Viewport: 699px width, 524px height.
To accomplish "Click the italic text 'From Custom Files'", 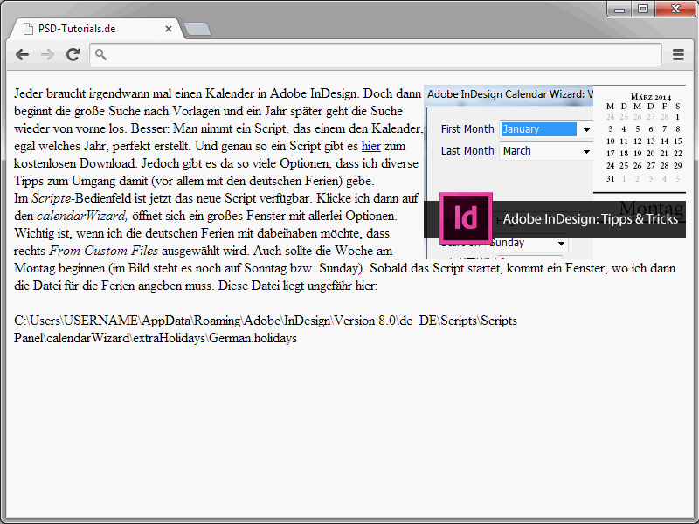I will 103,251.
